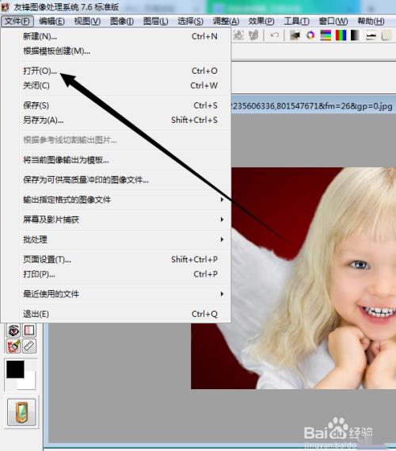Choose 打印(P)... menu entry
Viewport: 396px width, 451px height.
click(x=126, y=274)
